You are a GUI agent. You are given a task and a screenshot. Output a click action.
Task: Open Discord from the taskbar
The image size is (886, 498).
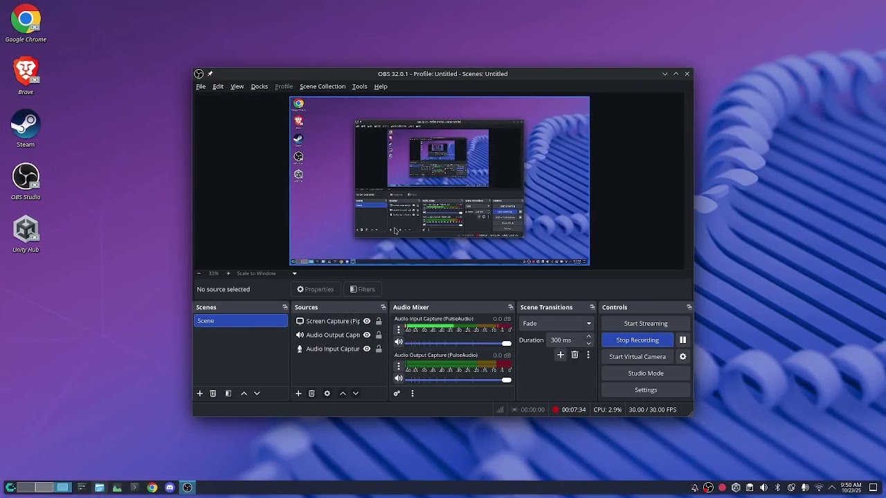(x=170, y=488)
